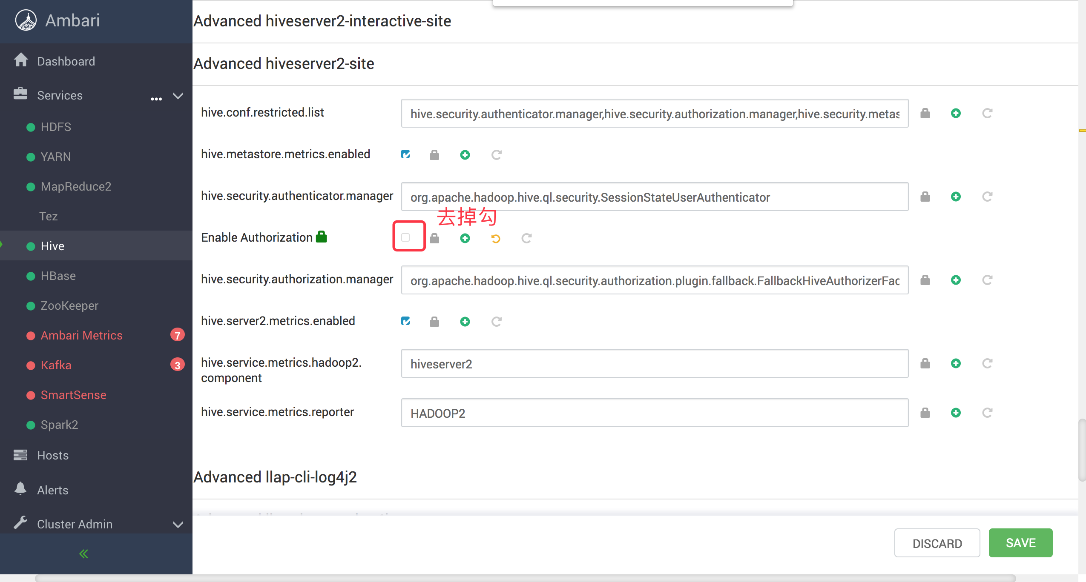
Task: Check the Enable Authorization checkbox
Action: pos(405,237)
